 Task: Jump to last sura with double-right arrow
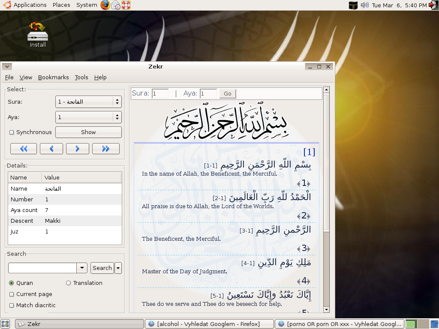106,149
